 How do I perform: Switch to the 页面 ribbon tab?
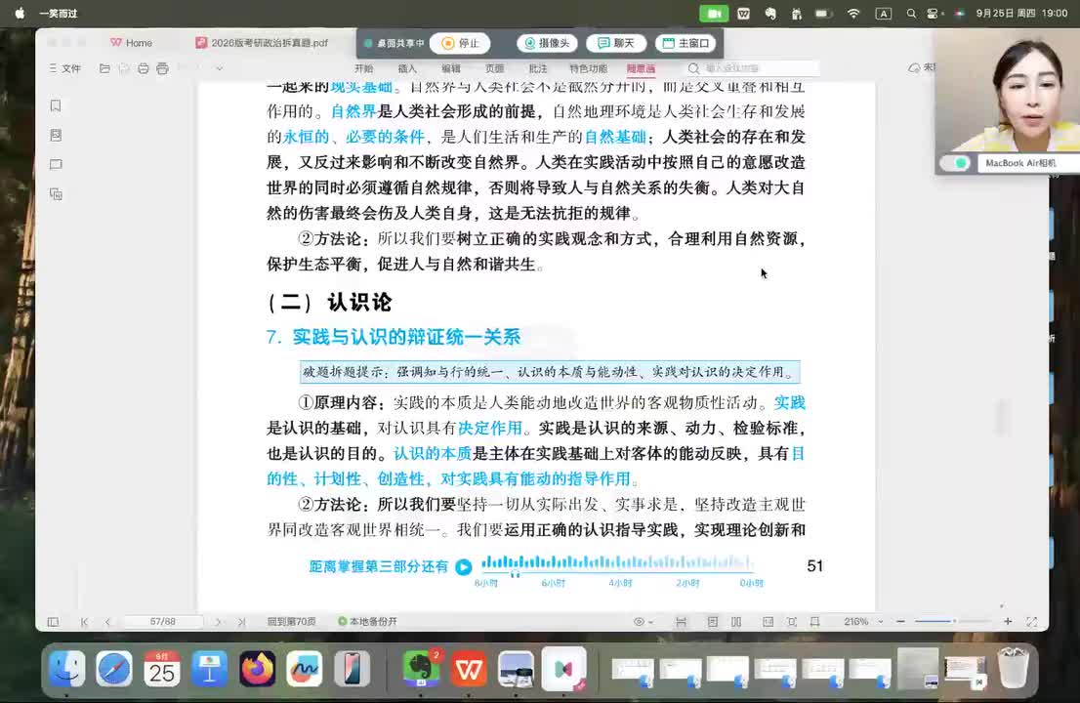tap(494, 68)
